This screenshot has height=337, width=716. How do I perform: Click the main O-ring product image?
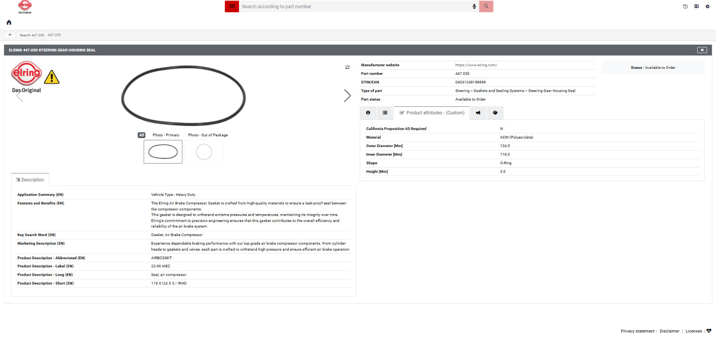183,96
